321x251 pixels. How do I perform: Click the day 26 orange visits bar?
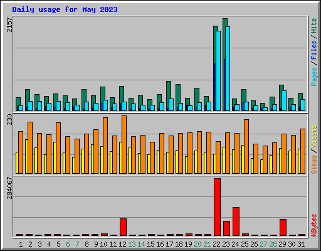coord(256,159)
